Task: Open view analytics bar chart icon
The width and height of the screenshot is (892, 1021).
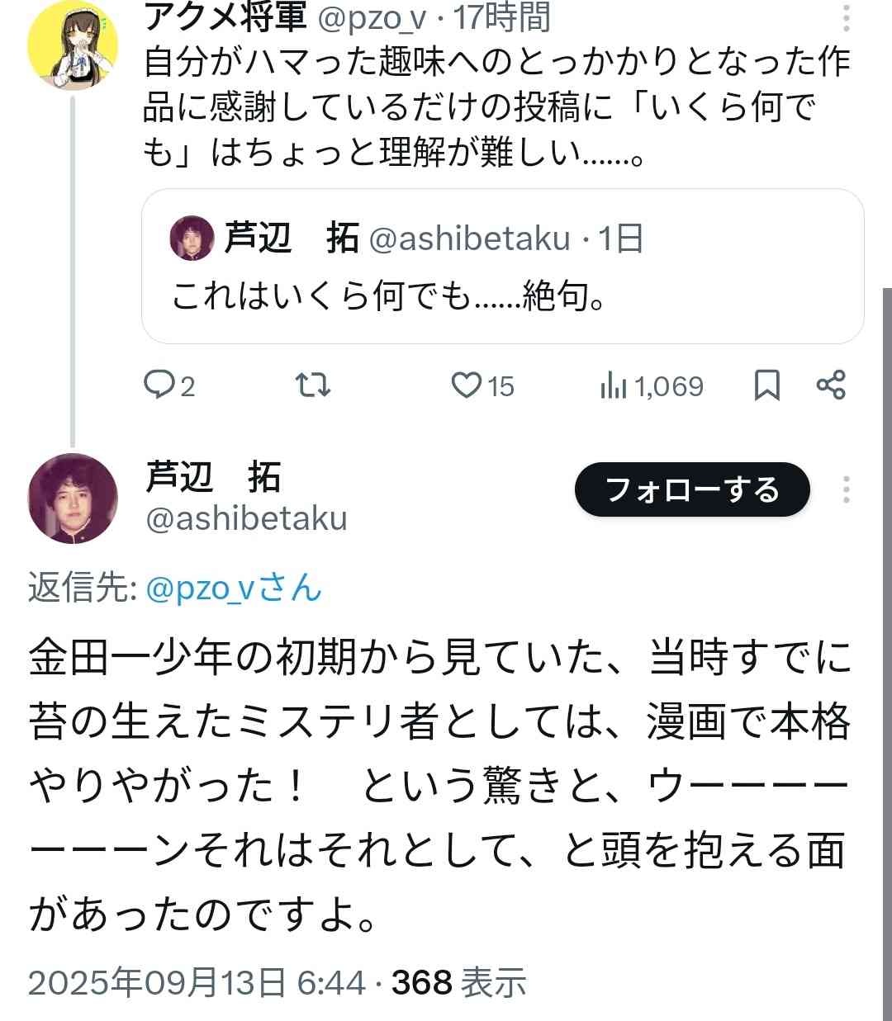Action: [614, 385]
